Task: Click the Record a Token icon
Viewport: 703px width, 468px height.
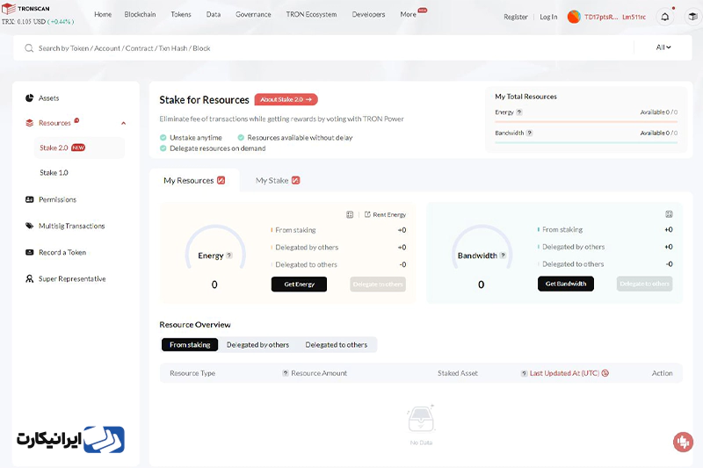Action: tap(30, 252)
